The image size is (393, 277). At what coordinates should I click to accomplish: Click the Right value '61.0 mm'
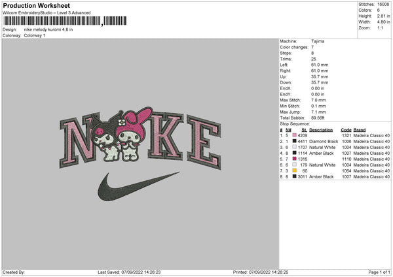320,71
